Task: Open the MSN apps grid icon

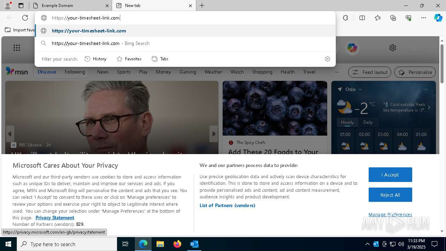Action: click(x=17, y=48)
